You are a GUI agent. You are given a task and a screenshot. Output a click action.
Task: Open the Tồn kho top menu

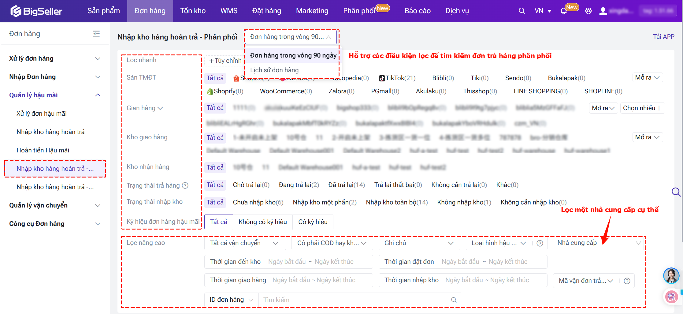coord(193,11)
